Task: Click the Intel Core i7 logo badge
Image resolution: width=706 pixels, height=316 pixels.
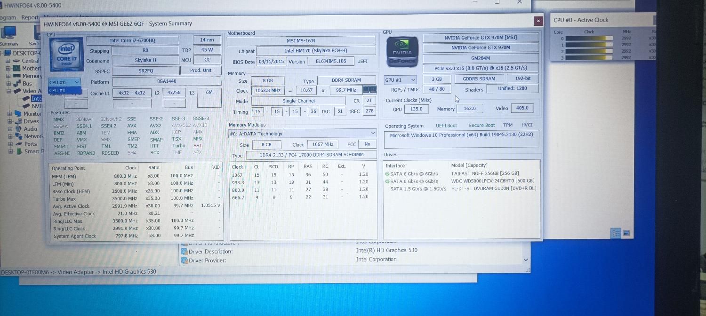Action: tap(66, 55)
